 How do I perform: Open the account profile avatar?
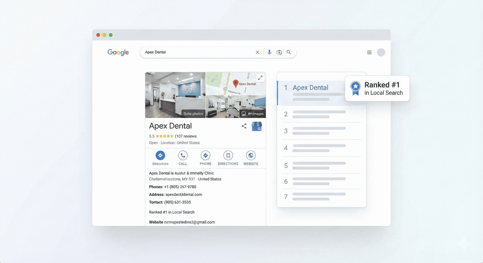(381, 52)
